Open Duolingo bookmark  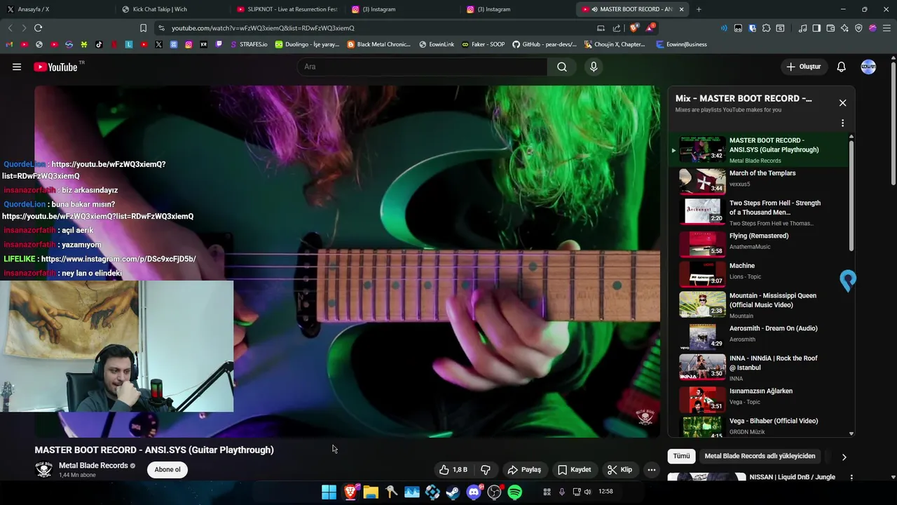[307, 44]
